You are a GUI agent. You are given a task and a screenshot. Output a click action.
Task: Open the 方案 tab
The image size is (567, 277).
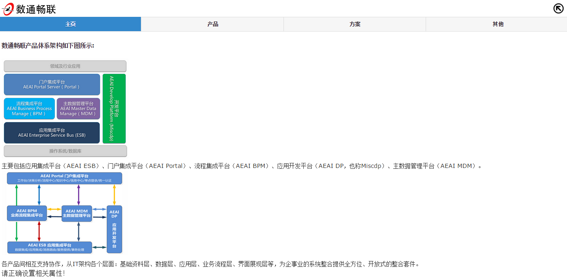(355, 24)
